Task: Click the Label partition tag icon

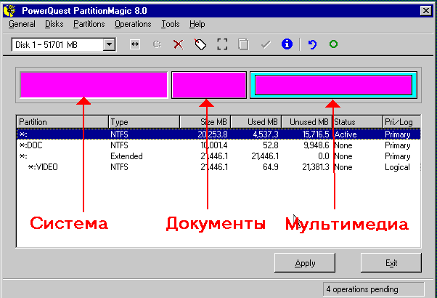Action: 200,44
